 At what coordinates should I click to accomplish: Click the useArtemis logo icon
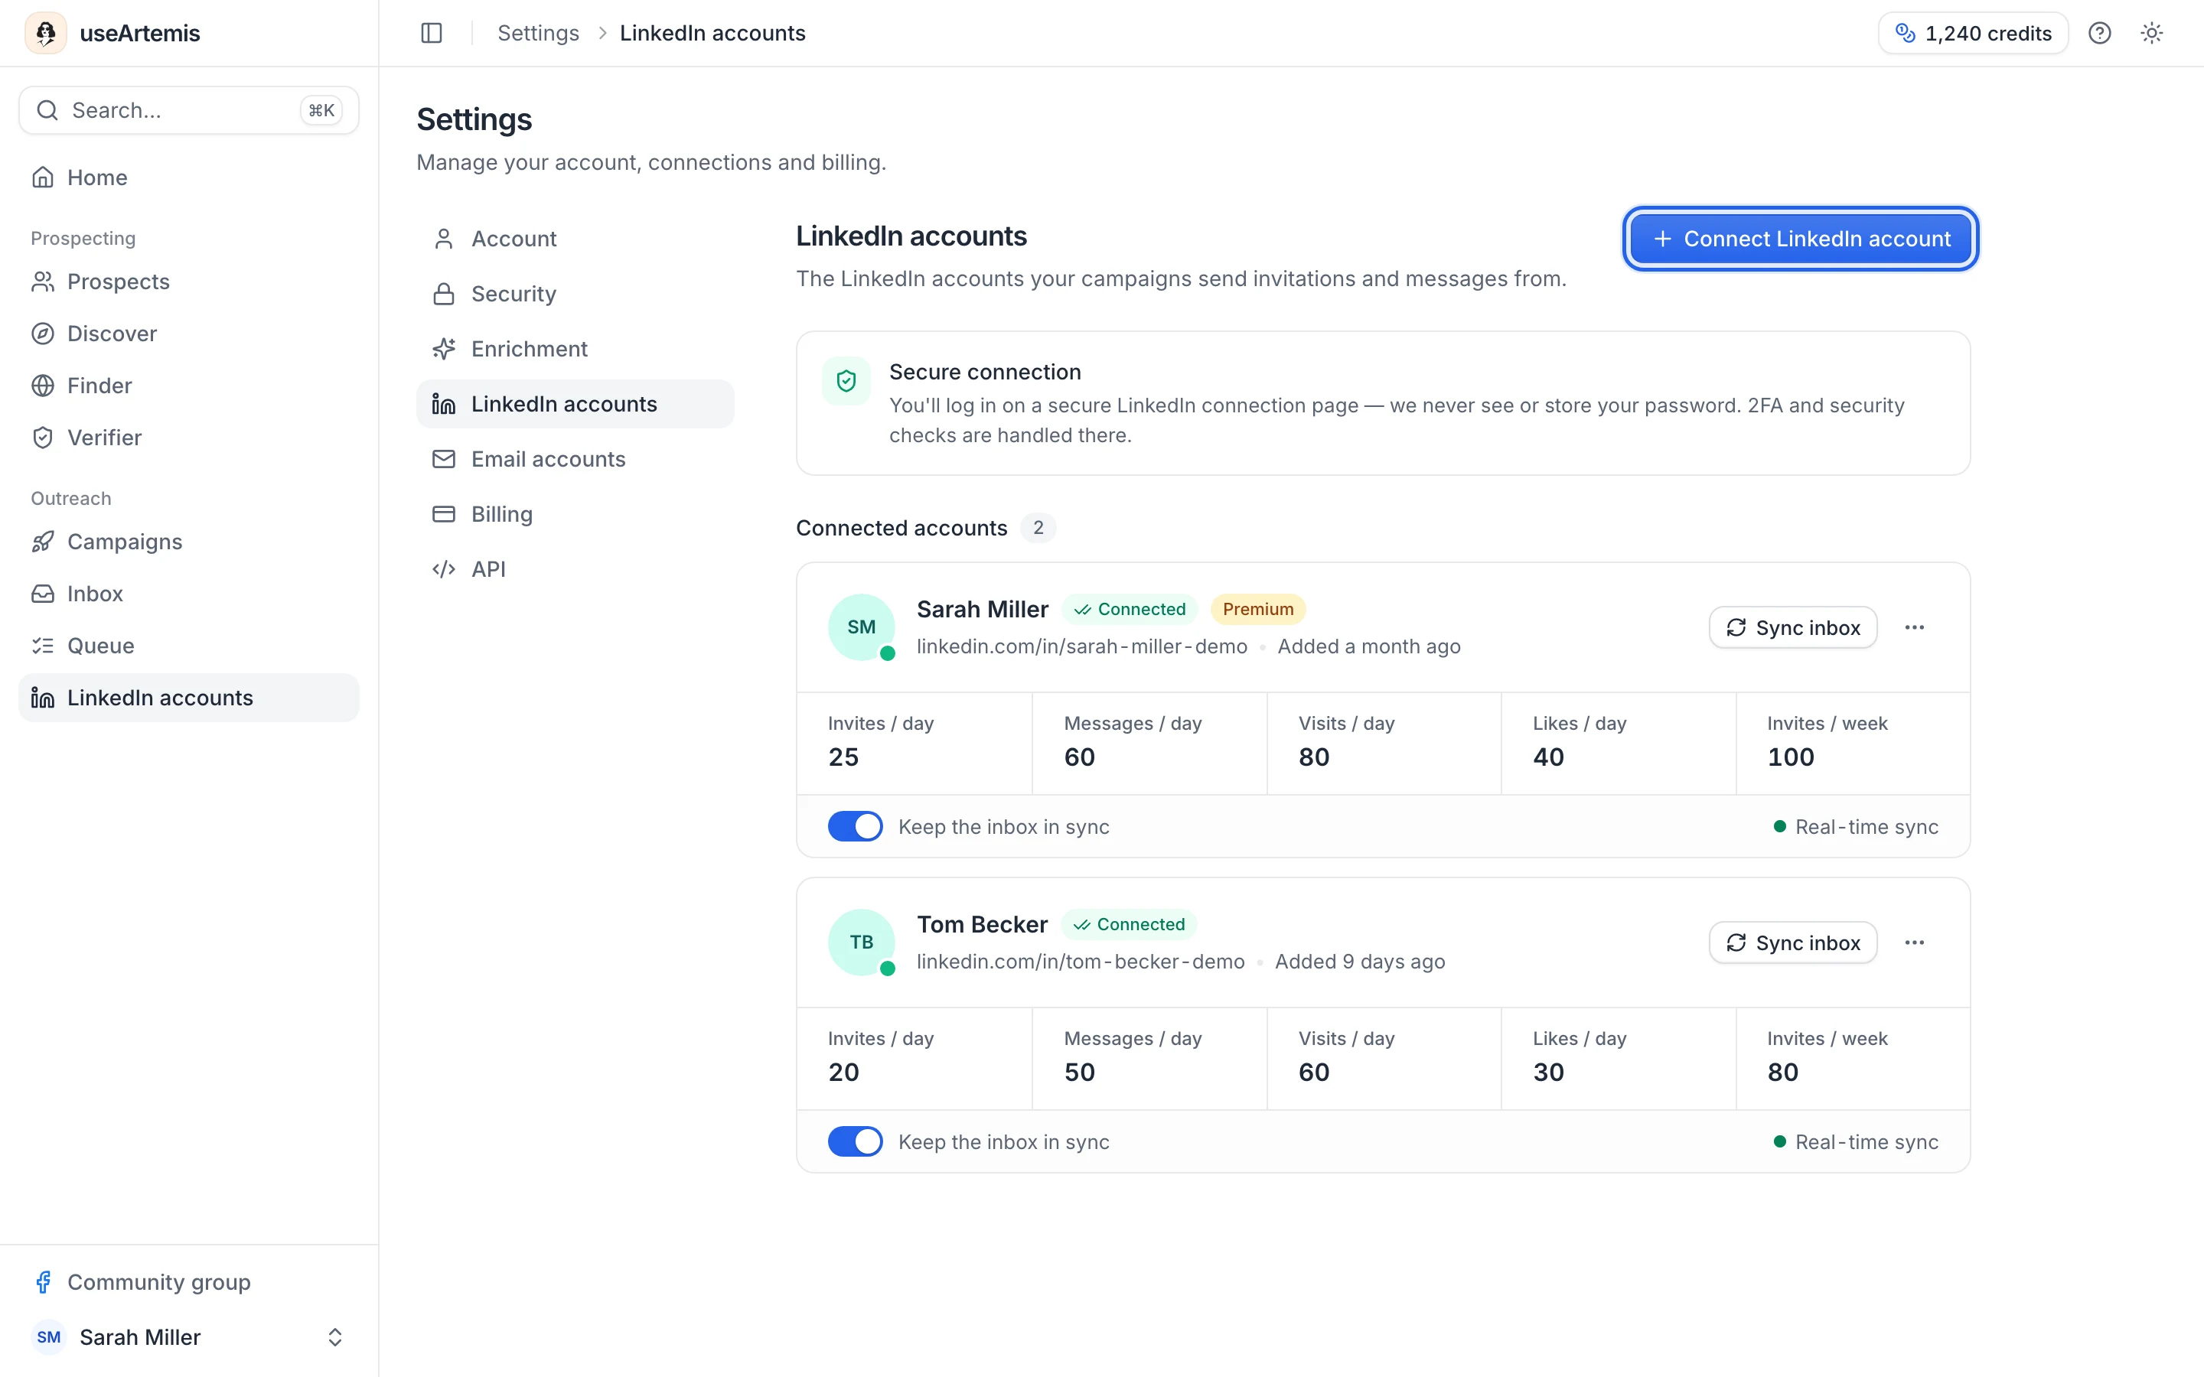(x=46, y=33)
